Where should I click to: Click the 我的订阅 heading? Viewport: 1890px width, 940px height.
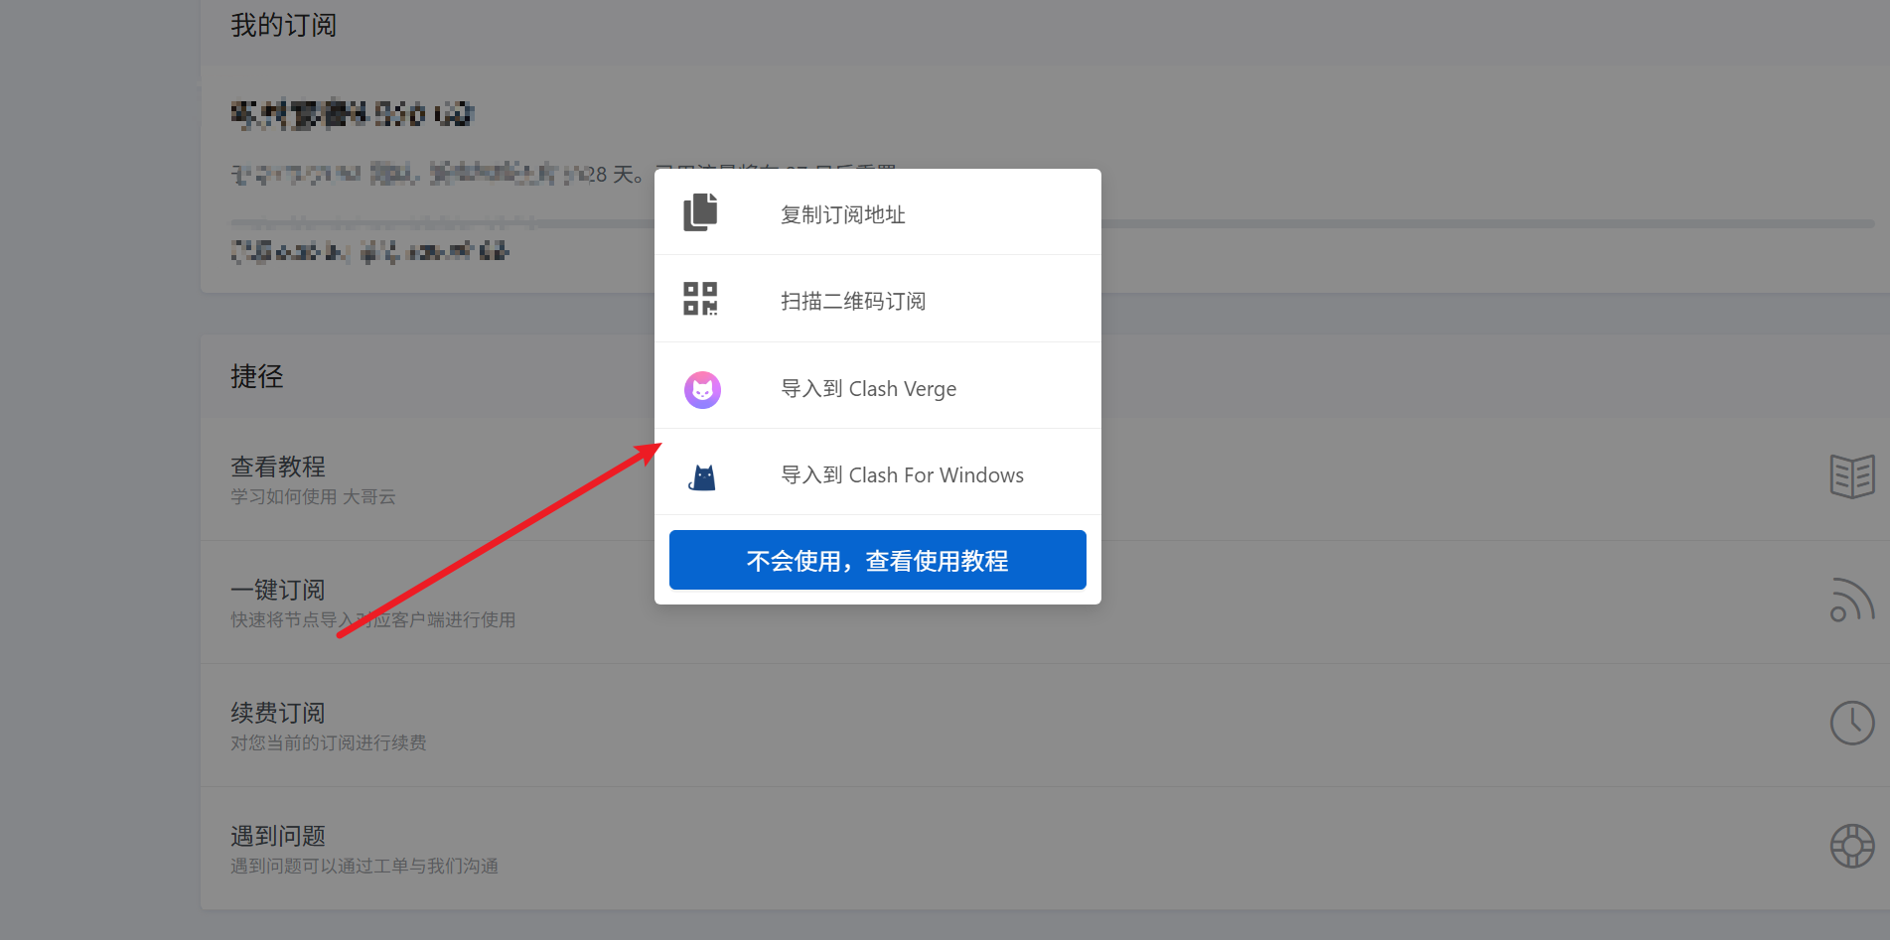click(x=284, y=25)
